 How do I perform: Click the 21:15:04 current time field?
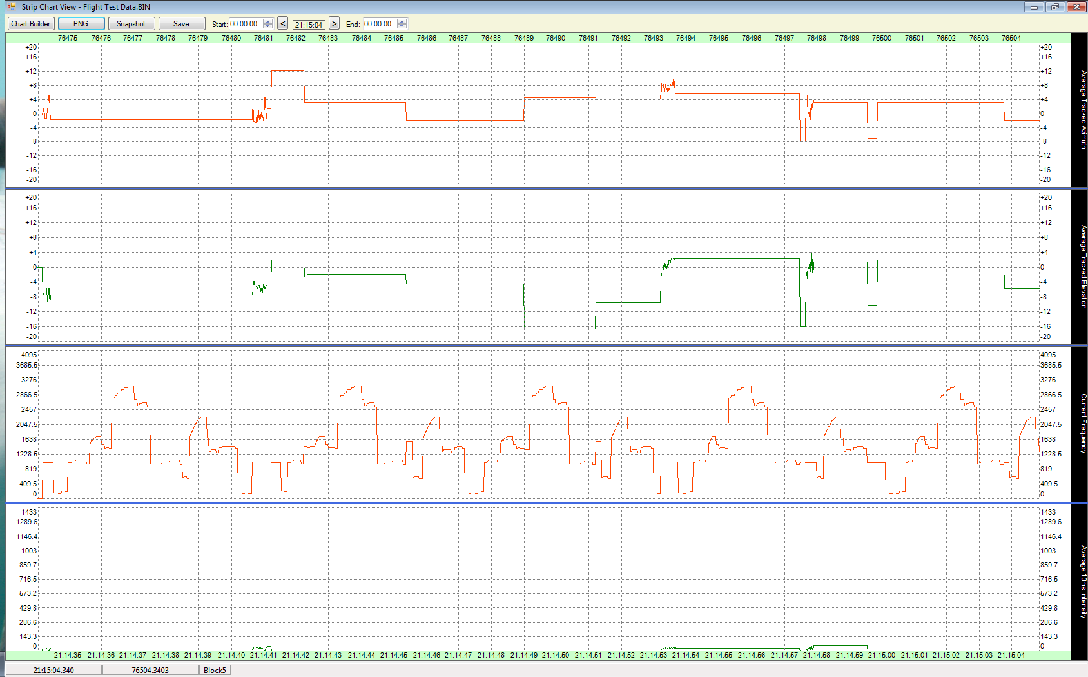pos(309,25)
